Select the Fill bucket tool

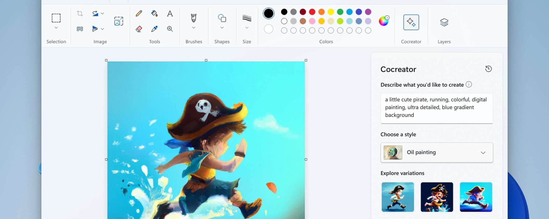point(154,13)
